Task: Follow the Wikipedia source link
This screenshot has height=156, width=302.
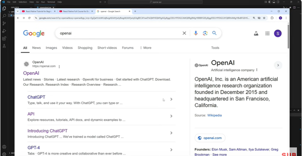Action: [x=215, y=115]
